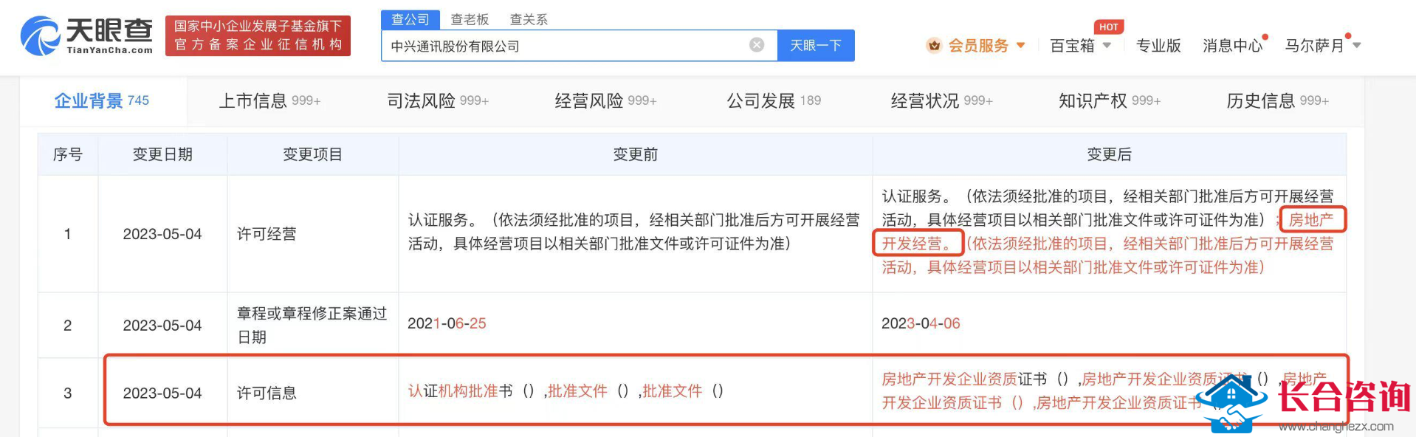The width and height of the screenshot is (1416, 437).
Task: Open the 经营风险 tab
Action: [x=605, y=101]
